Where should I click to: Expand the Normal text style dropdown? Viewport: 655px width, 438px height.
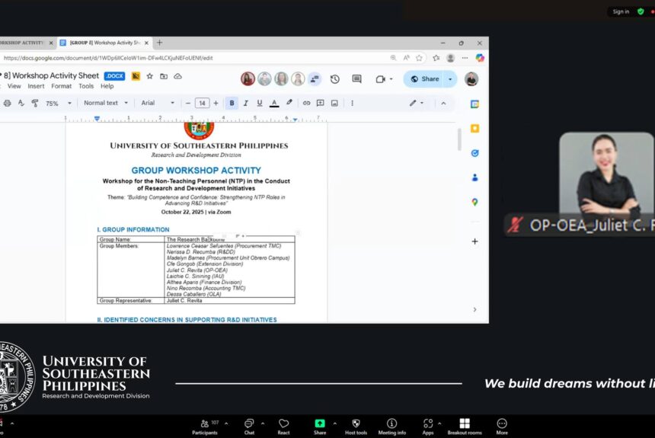point(106,103)
